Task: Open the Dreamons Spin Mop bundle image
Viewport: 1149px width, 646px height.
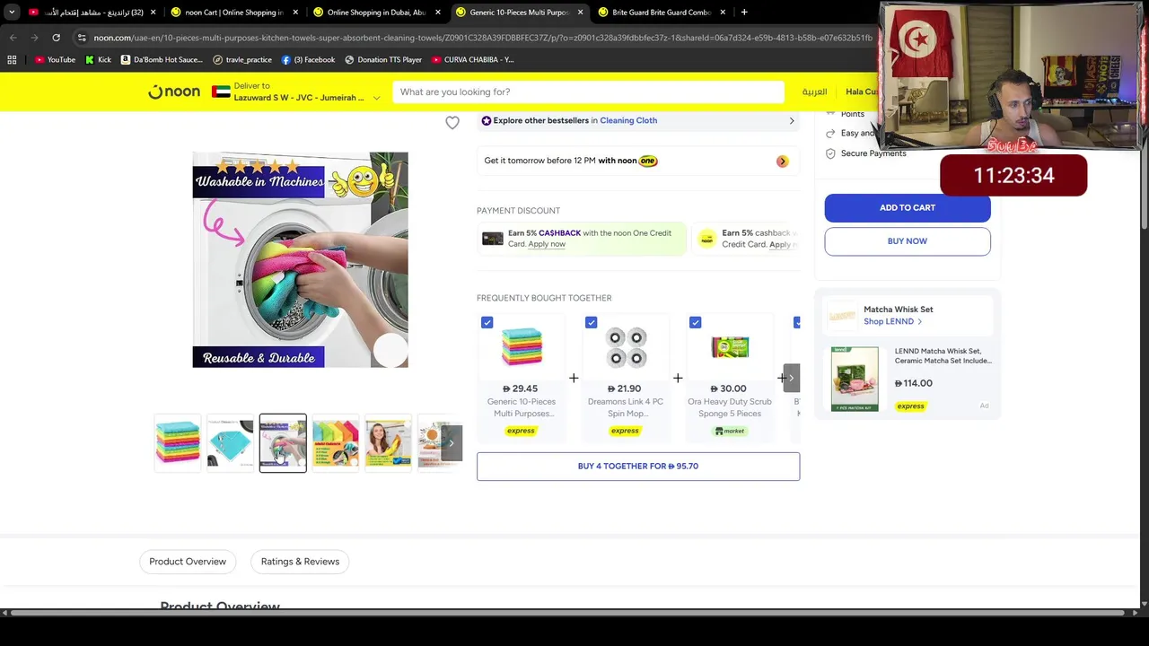Action: (x=626, y=347)
